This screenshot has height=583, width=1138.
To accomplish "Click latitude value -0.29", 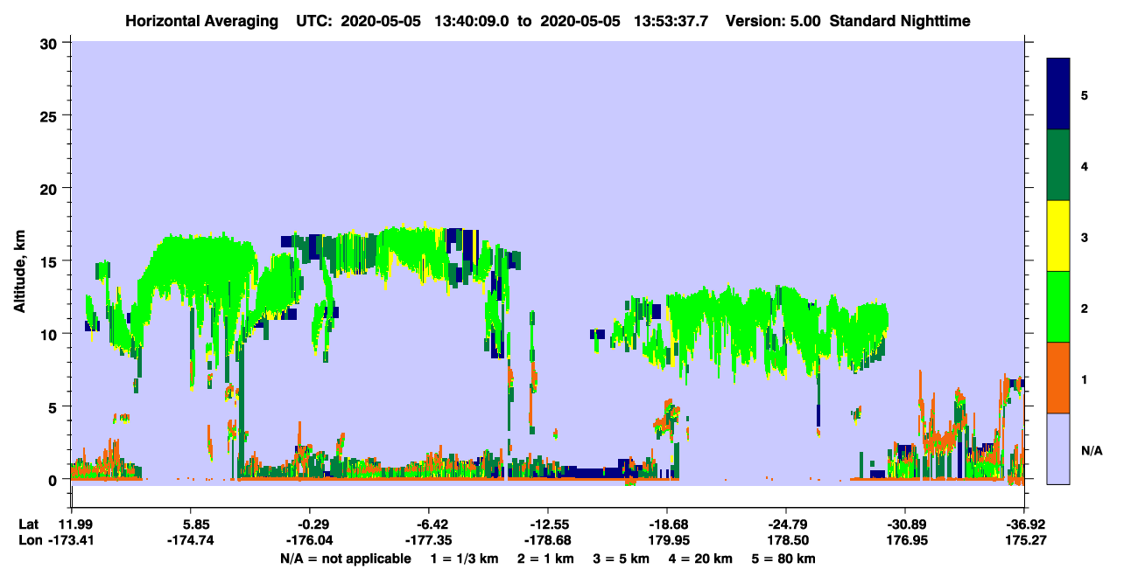I will click(309, 524).
